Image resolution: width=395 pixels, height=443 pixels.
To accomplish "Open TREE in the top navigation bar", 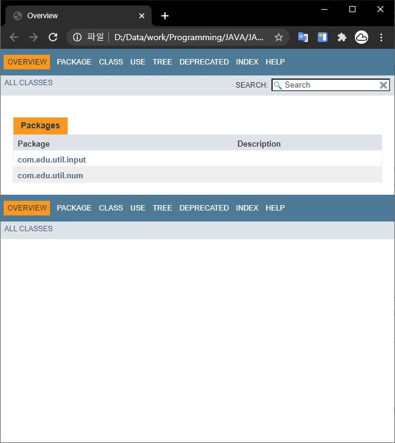I will pyautogui.click(x=162, y=62).
